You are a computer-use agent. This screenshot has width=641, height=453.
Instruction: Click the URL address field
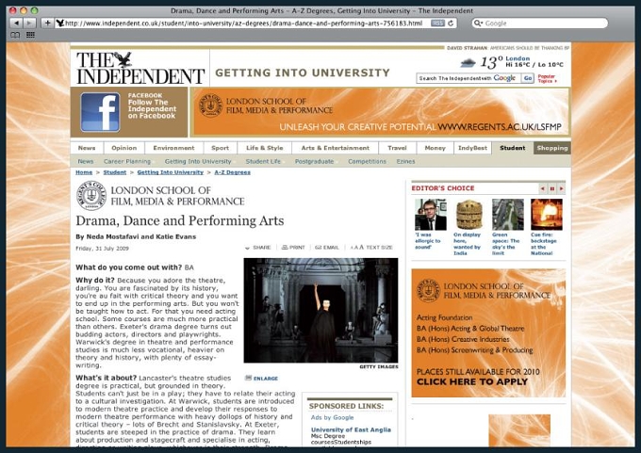(x=243, y=24)
